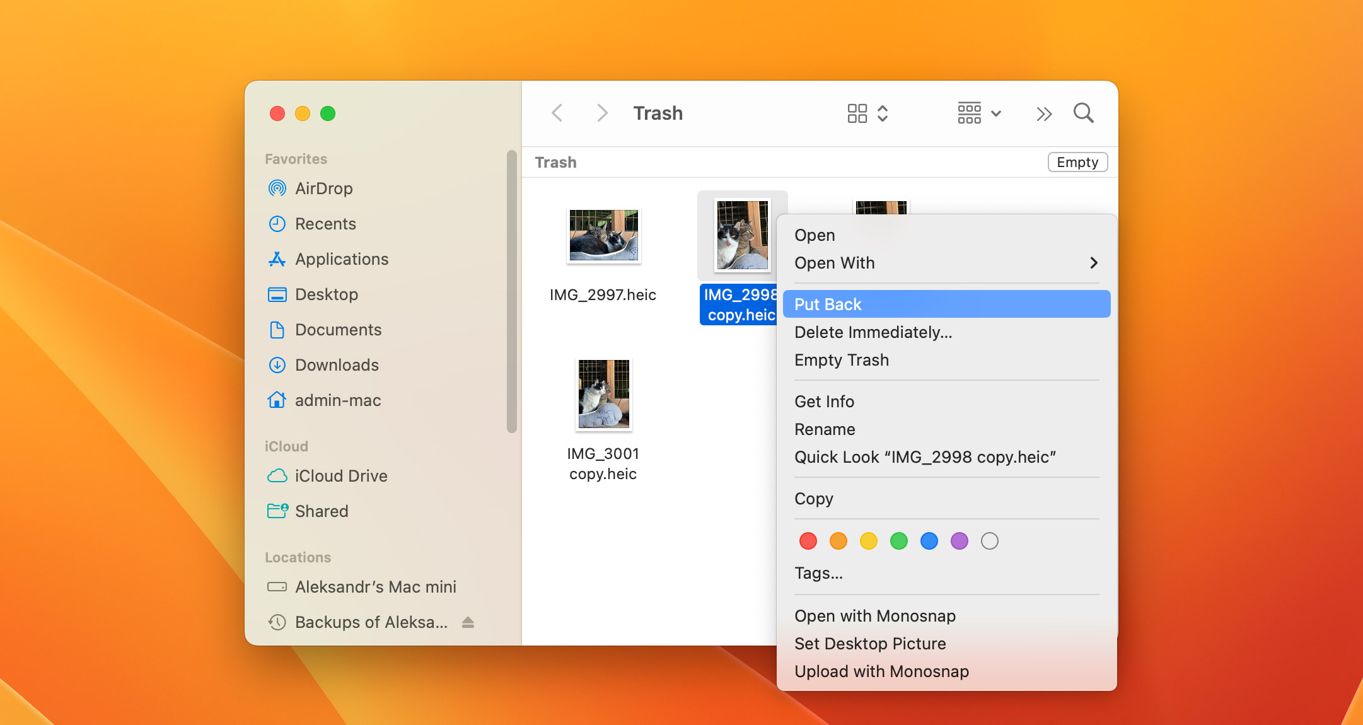
Task: Click the iCloud Drive icon
Action: point(277,476)
